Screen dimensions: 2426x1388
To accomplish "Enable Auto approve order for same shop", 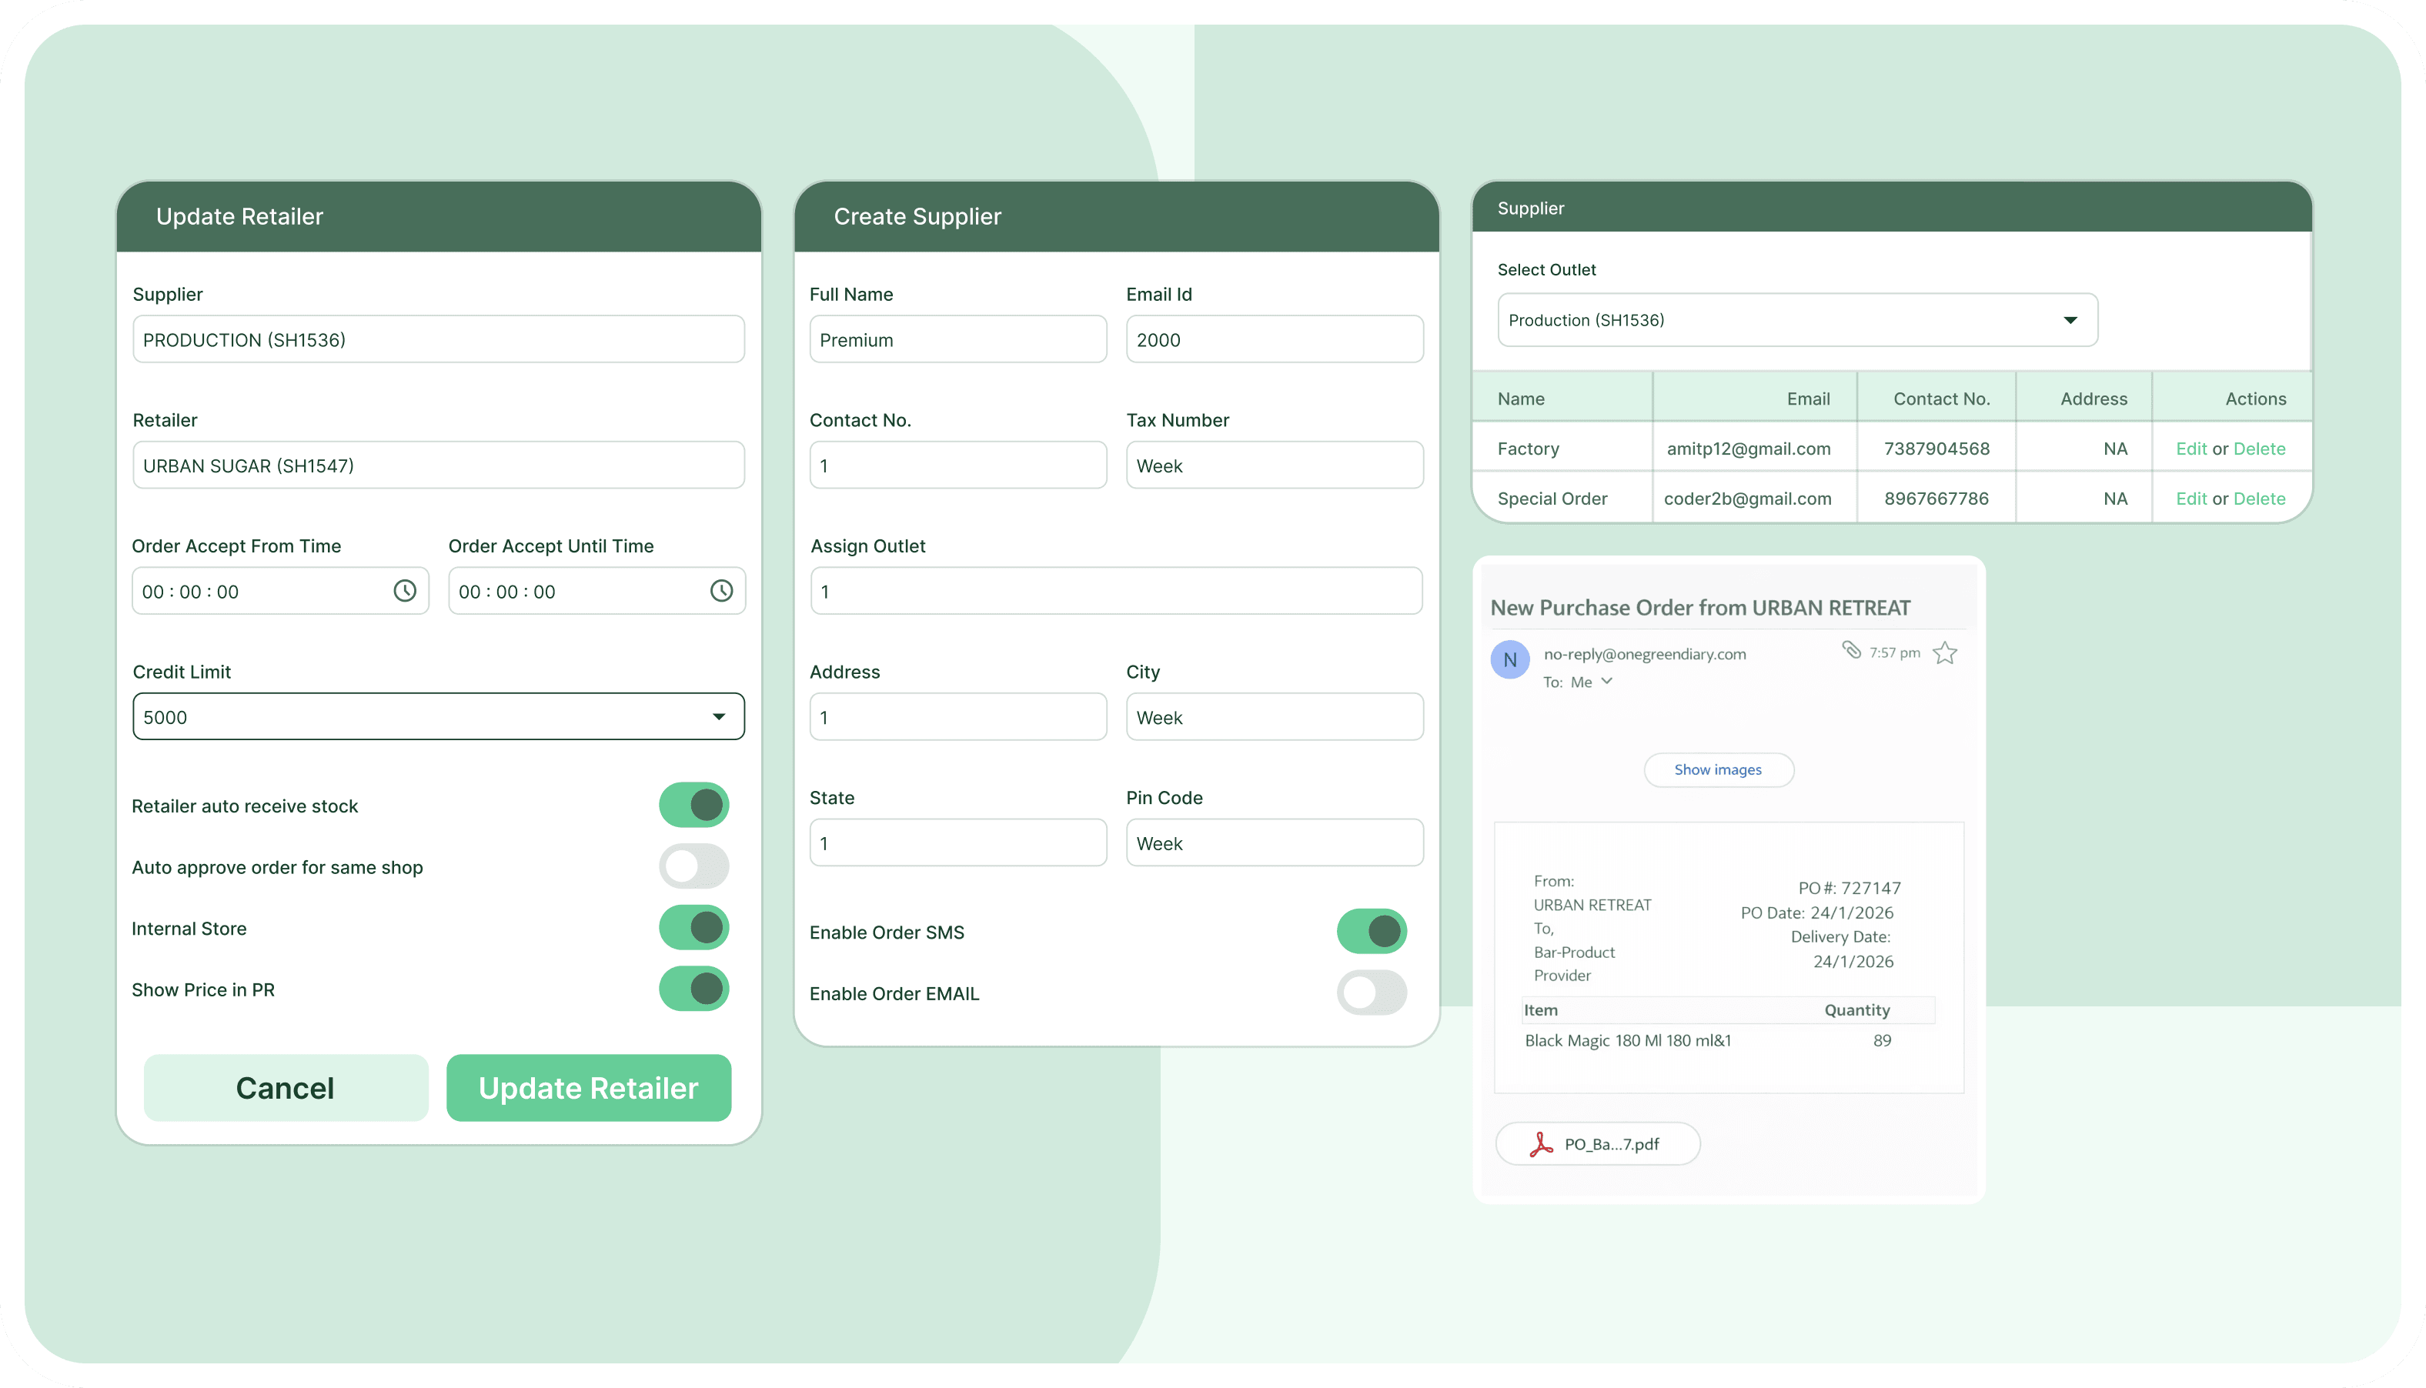I will pyautogui.click(x=693, y=866).
